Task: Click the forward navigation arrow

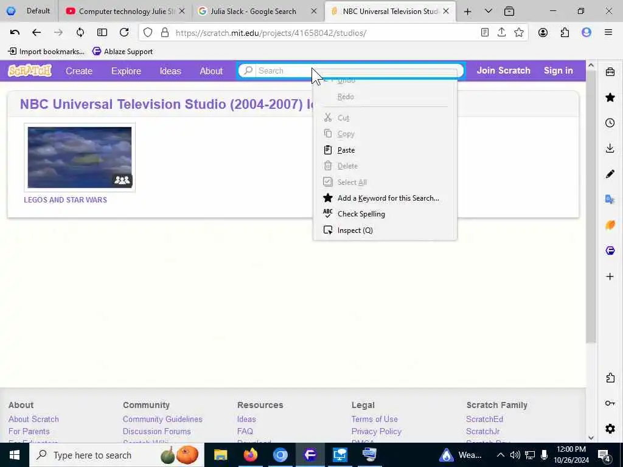Action: [58, 33]
